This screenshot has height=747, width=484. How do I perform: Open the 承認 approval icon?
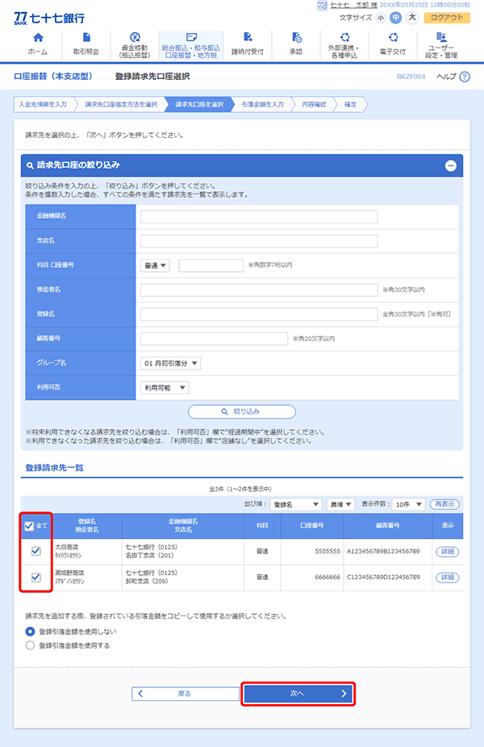click(296, 37)
